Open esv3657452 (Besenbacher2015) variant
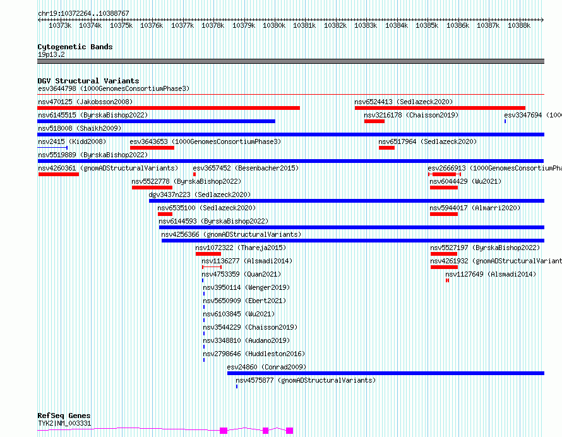The image size is (562, 437). pos(246,168)
